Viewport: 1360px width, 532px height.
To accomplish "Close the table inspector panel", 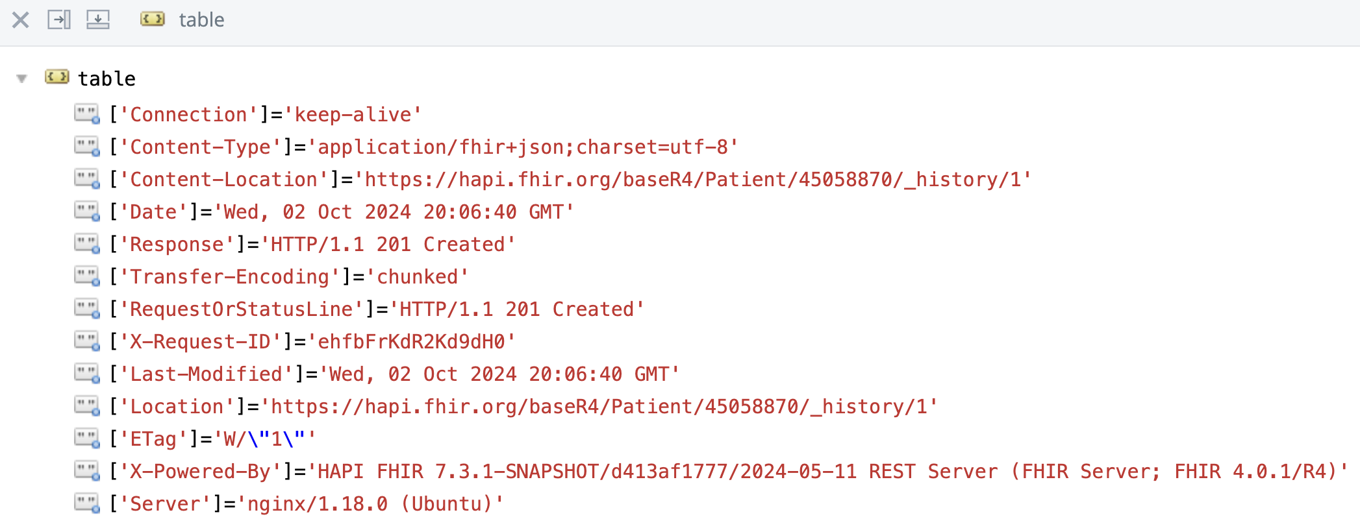I will 21,20.
